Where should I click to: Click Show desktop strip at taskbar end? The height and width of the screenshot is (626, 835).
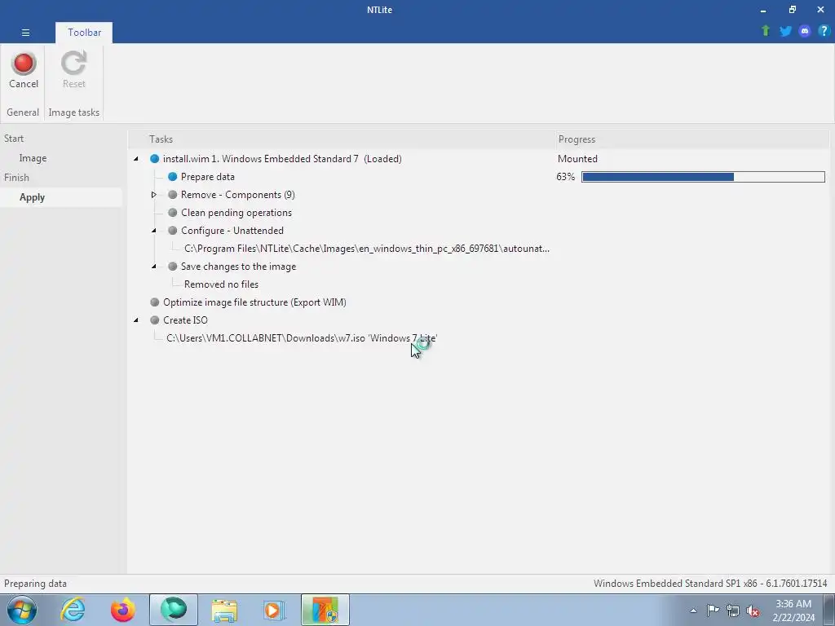tap(829, 610)
